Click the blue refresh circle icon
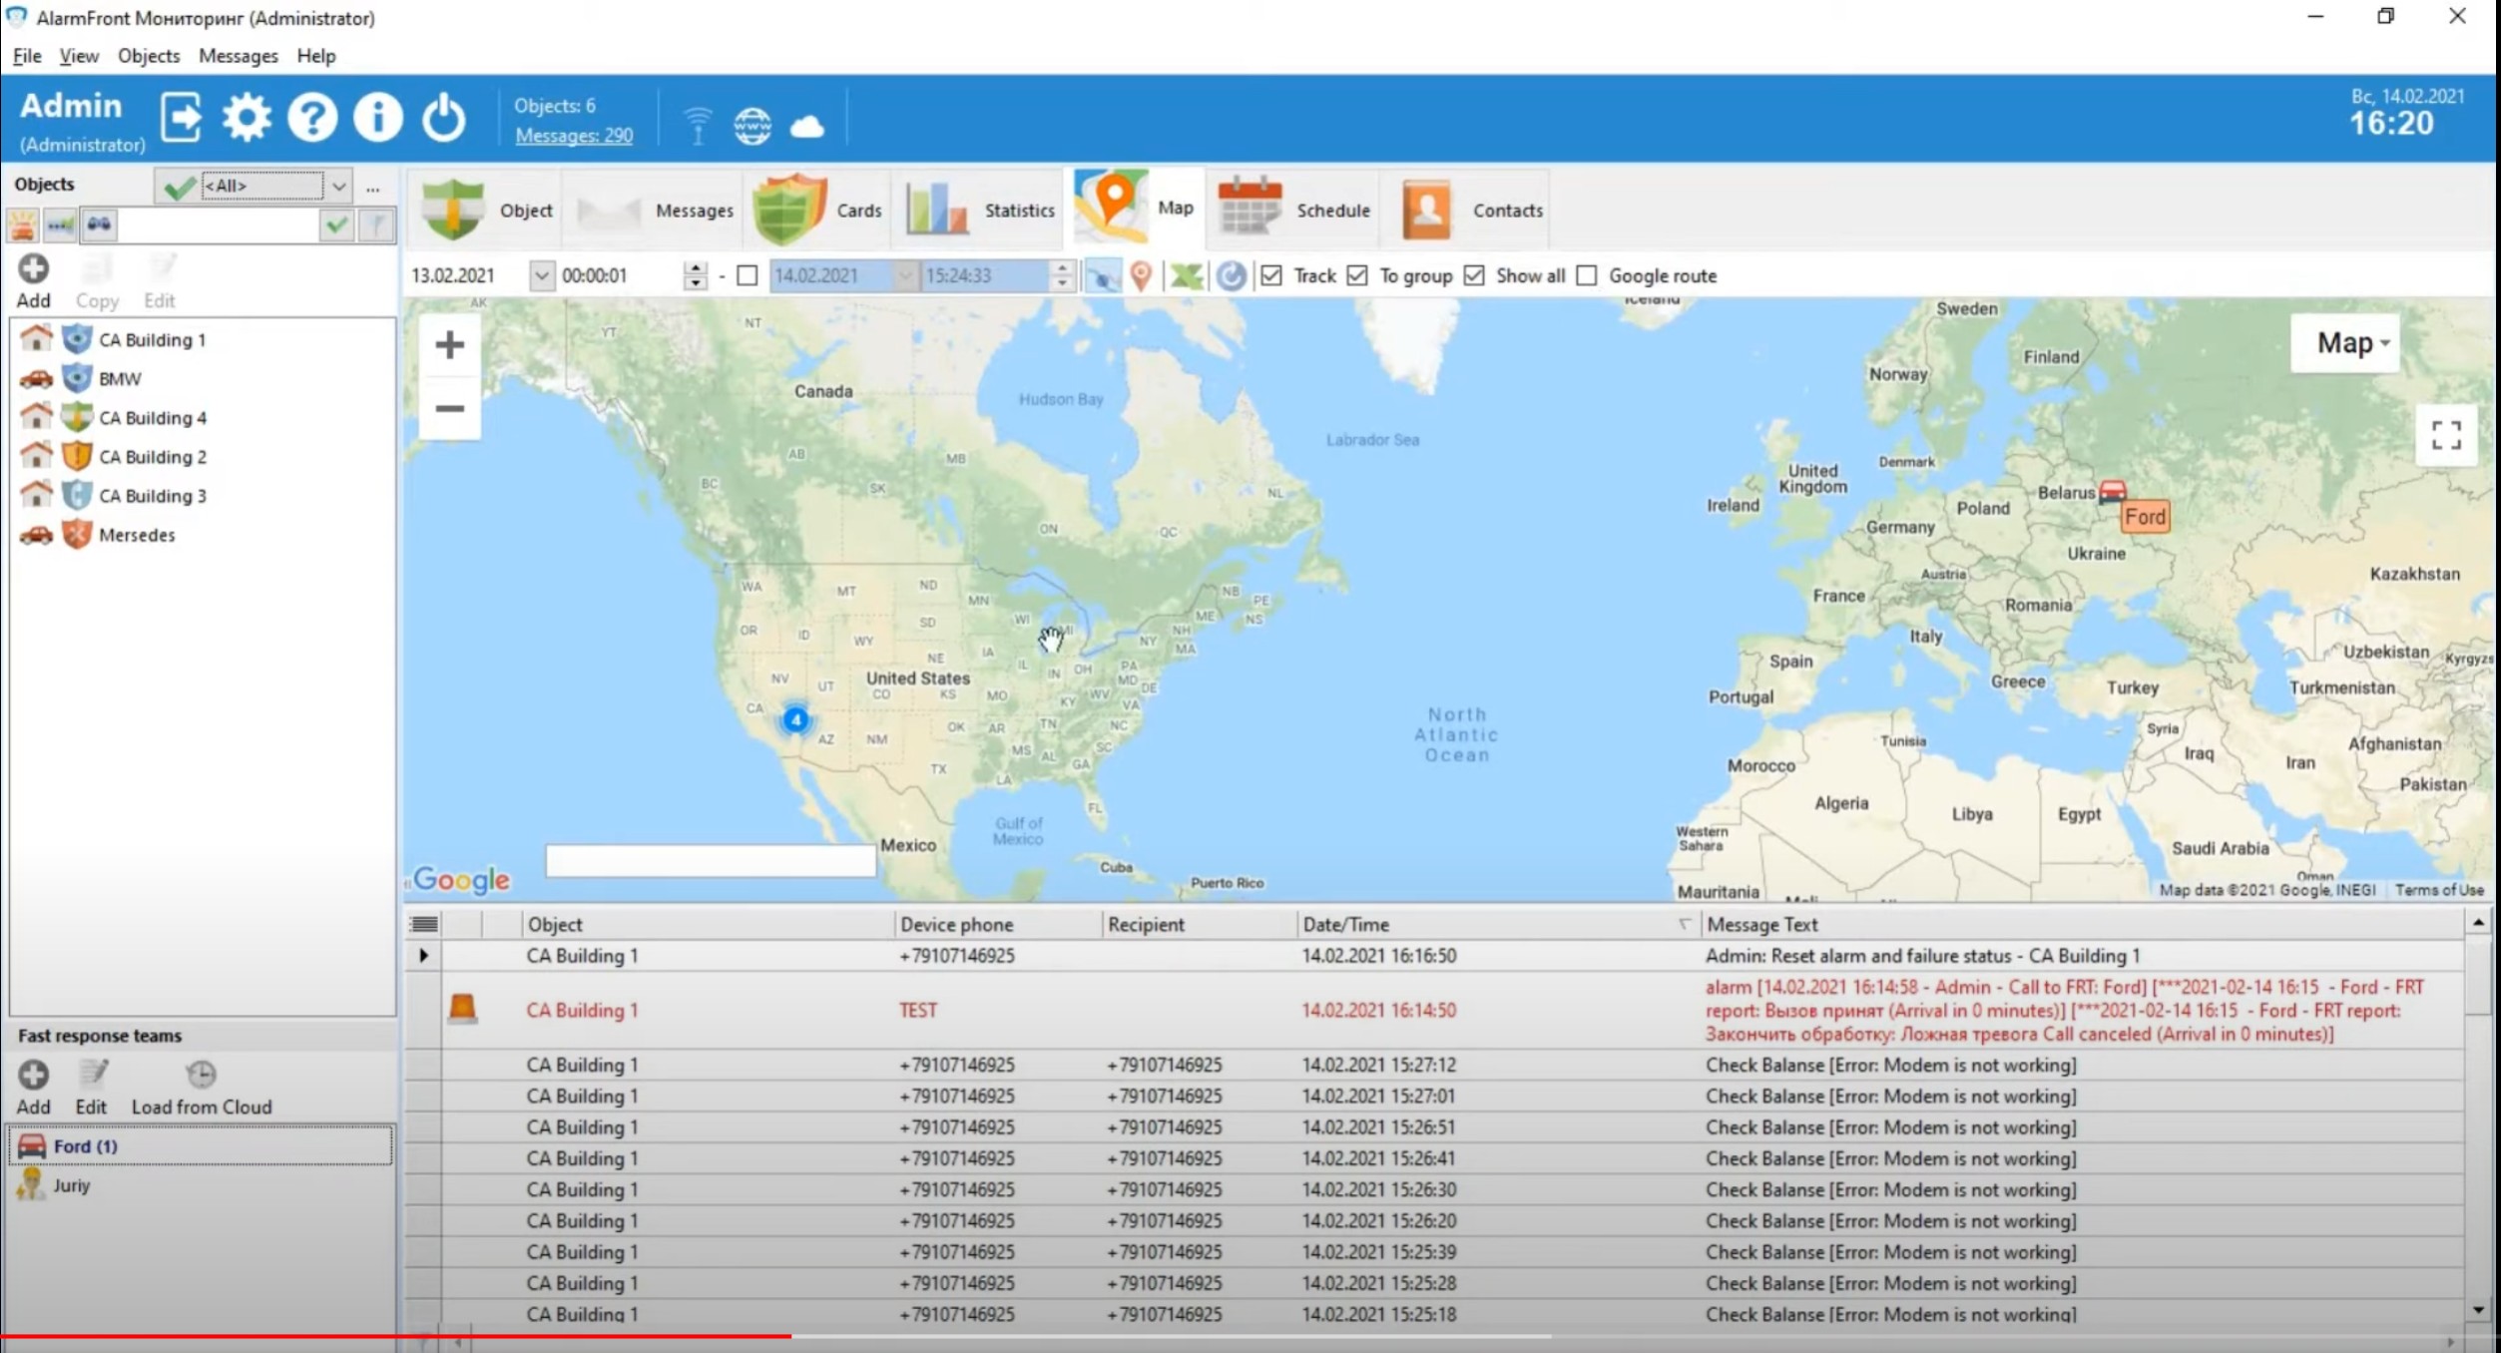 pos(1232,275)
